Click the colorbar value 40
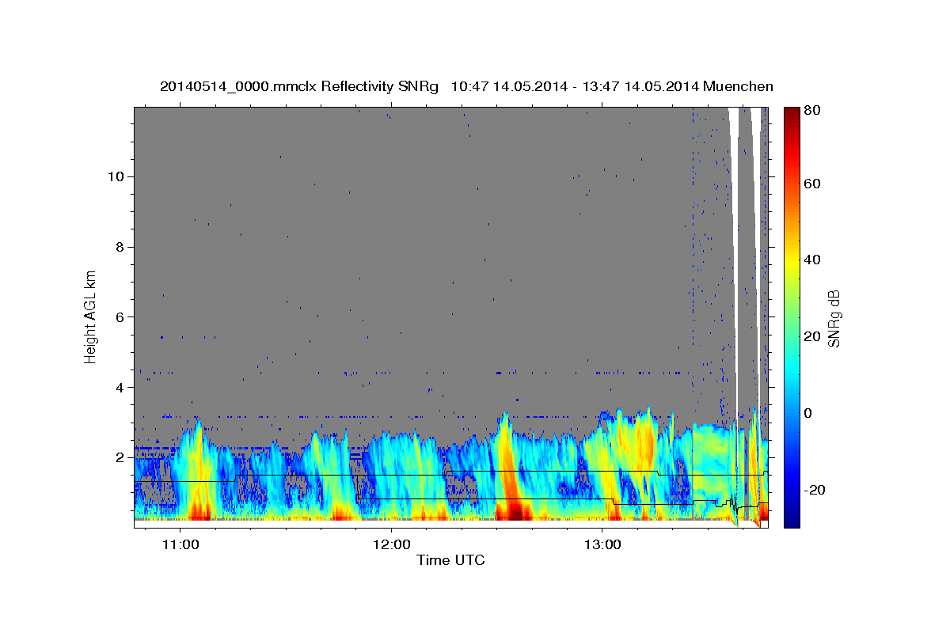Screen dimensions: 950x633 pos(812,260)
